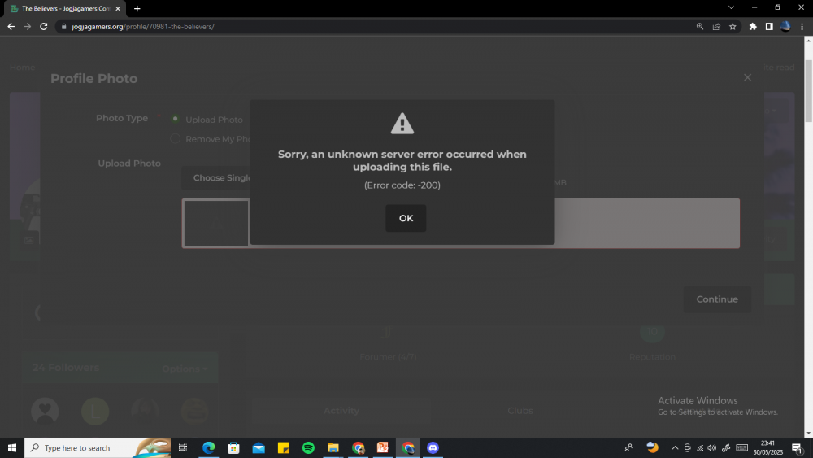Open Mail app from taskbar

tap(259, 447)
